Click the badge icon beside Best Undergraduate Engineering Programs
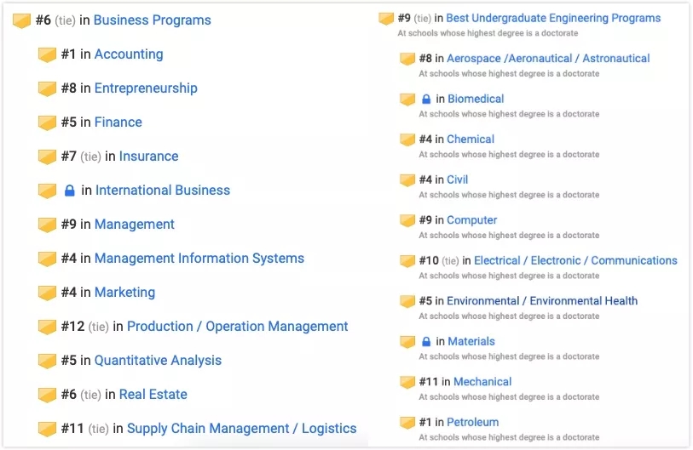This screenshot has height=450, width=693. pos(386,19)
